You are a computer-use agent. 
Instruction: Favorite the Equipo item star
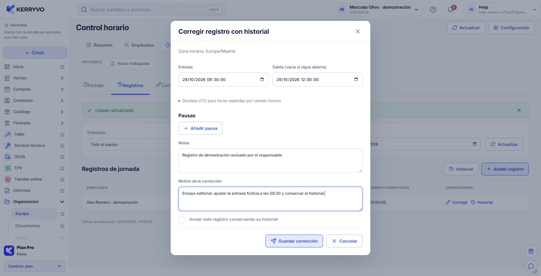pos(62,214)
